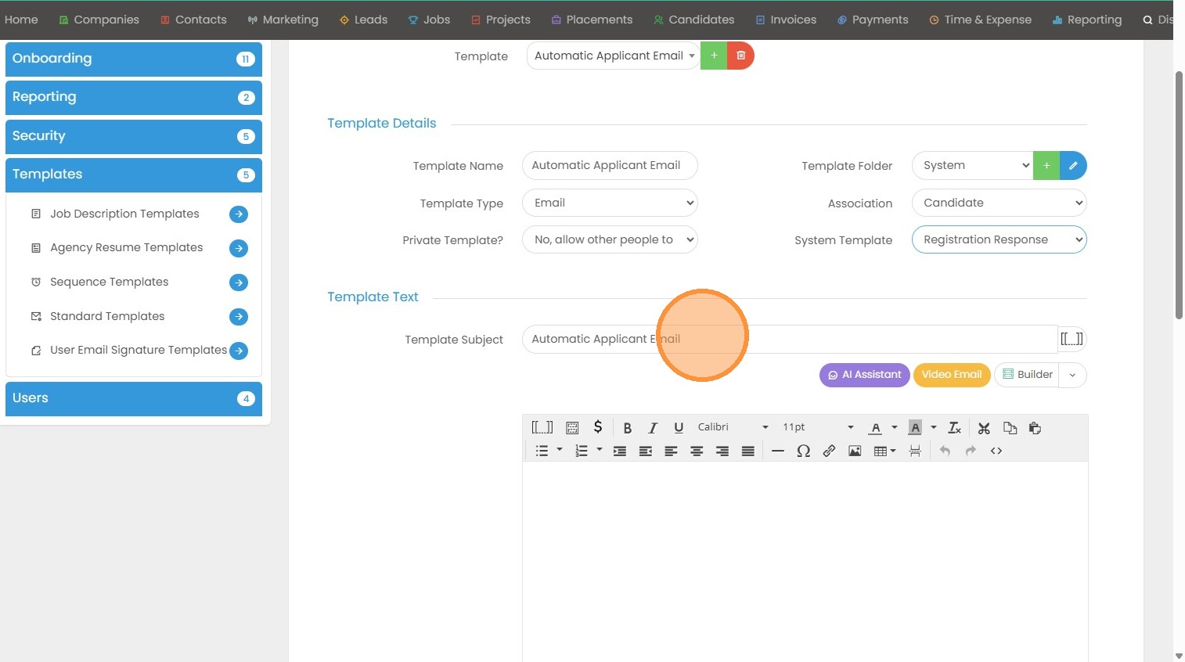Click the Template Name input field
Image resolution: width=1185 pixels, height=662 pixels.
(610, 165)
